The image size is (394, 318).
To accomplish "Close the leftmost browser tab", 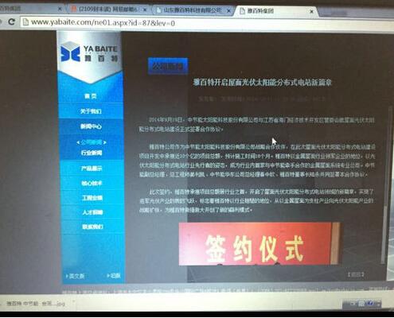I will point(60,9).
